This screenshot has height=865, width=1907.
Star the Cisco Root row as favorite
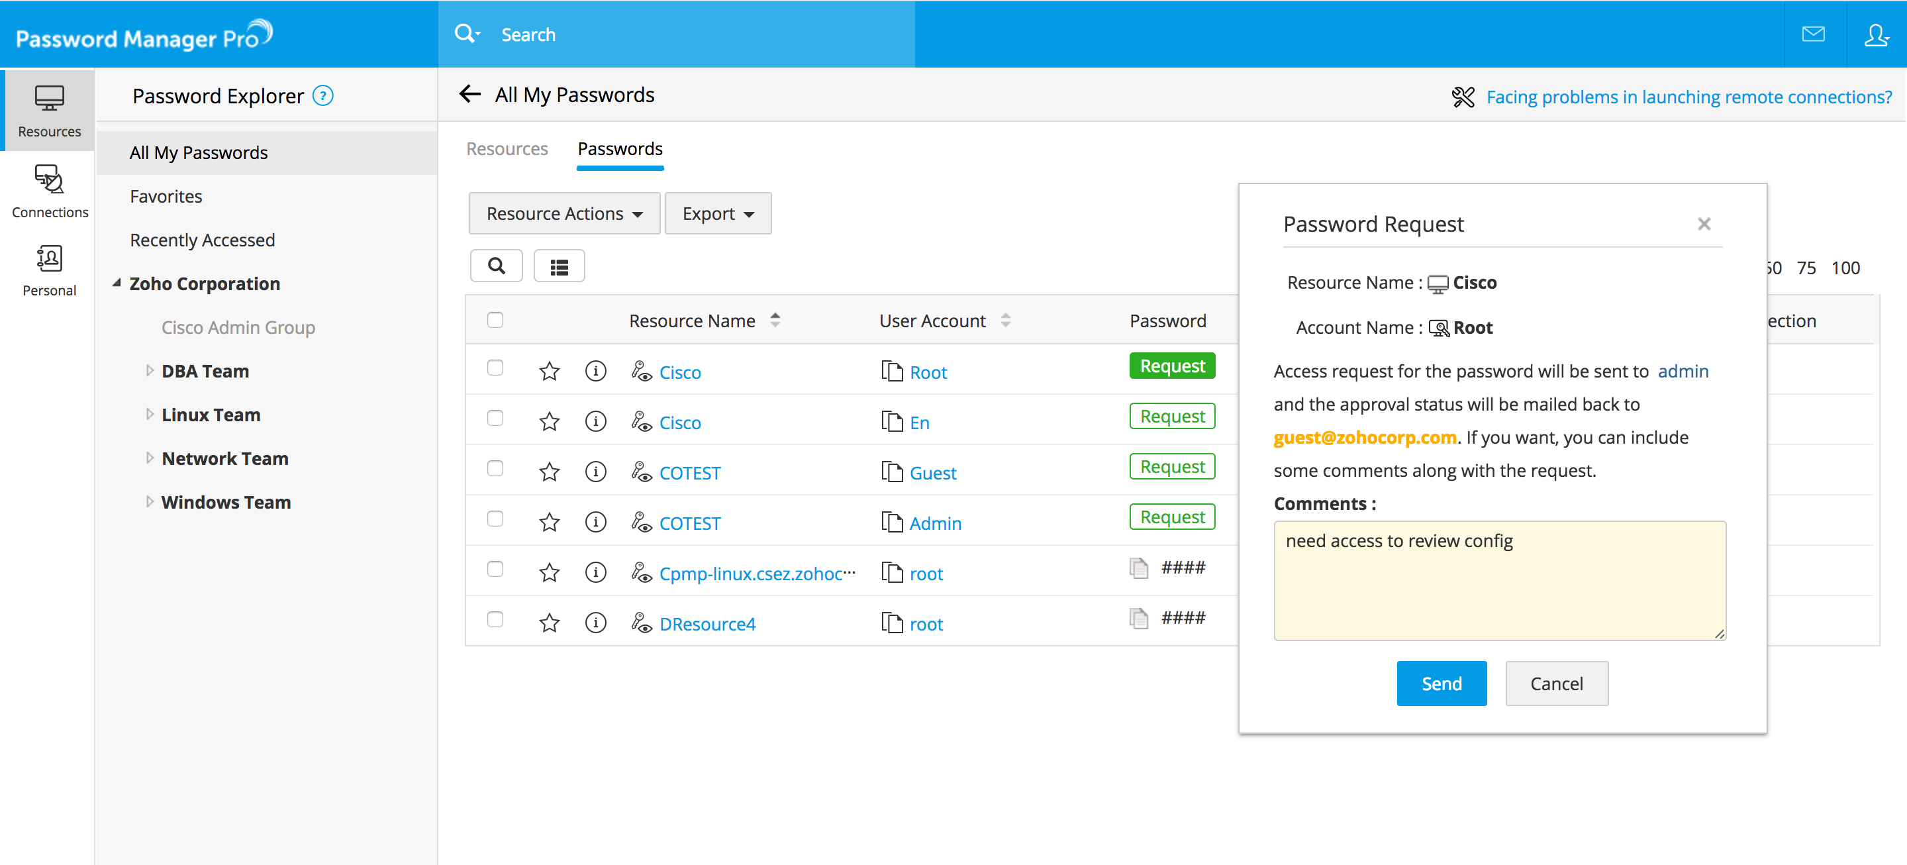pyautogui.click(x=548, y=371)
